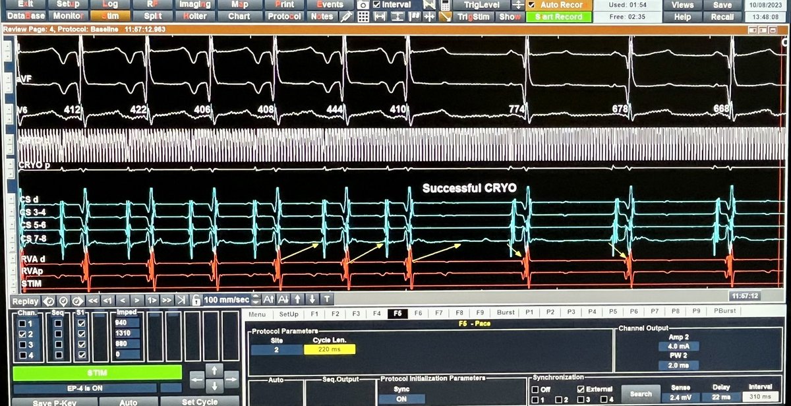This screenshot has height=406, width=791.
Task: Take a snapshot with the camera icon
Action: click(x=363, y=5)
